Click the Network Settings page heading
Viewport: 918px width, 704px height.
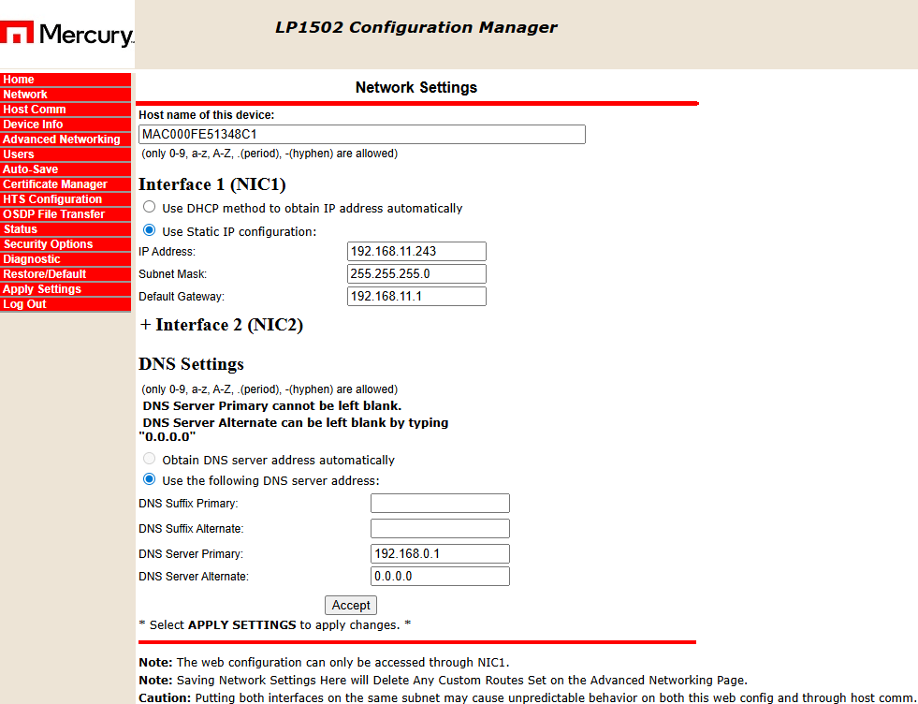[x=416, y=88]
